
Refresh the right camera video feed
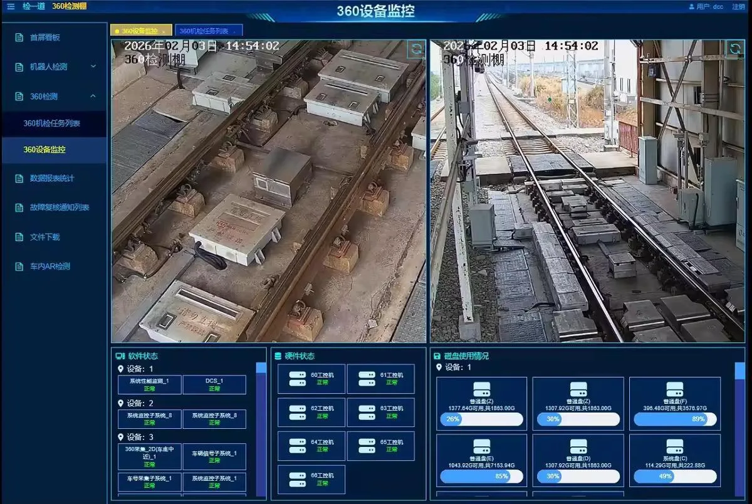pyautogui.click(x=734, y=49)
